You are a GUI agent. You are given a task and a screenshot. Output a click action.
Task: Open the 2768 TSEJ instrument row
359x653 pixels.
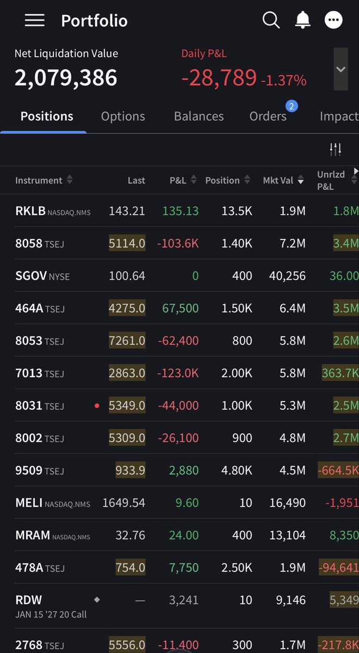point(179,642)
